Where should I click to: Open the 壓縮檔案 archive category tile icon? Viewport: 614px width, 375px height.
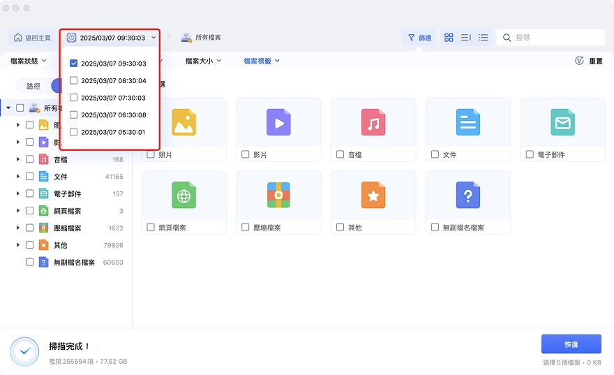278,195
